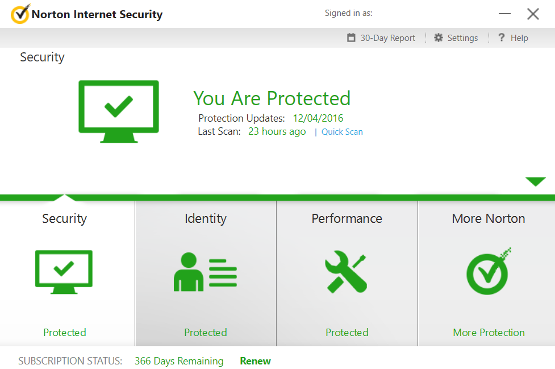The width and height of the screenshot is (555, 369).
Task: Click Protected status under Performance
Action: (x=347, y=333)
